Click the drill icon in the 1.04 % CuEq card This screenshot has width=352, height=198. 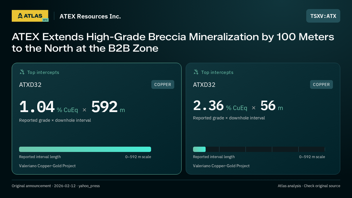[22, 72]
